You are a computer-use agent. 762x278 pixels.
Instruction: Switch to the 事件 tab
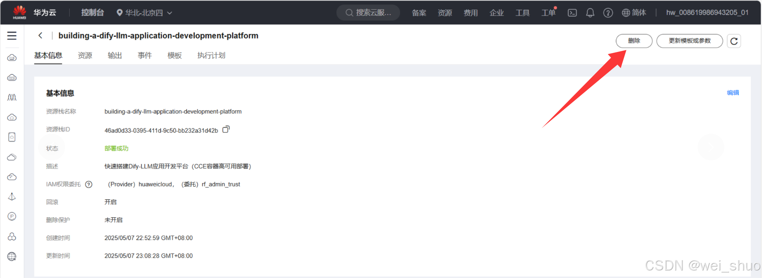(145, 56)
